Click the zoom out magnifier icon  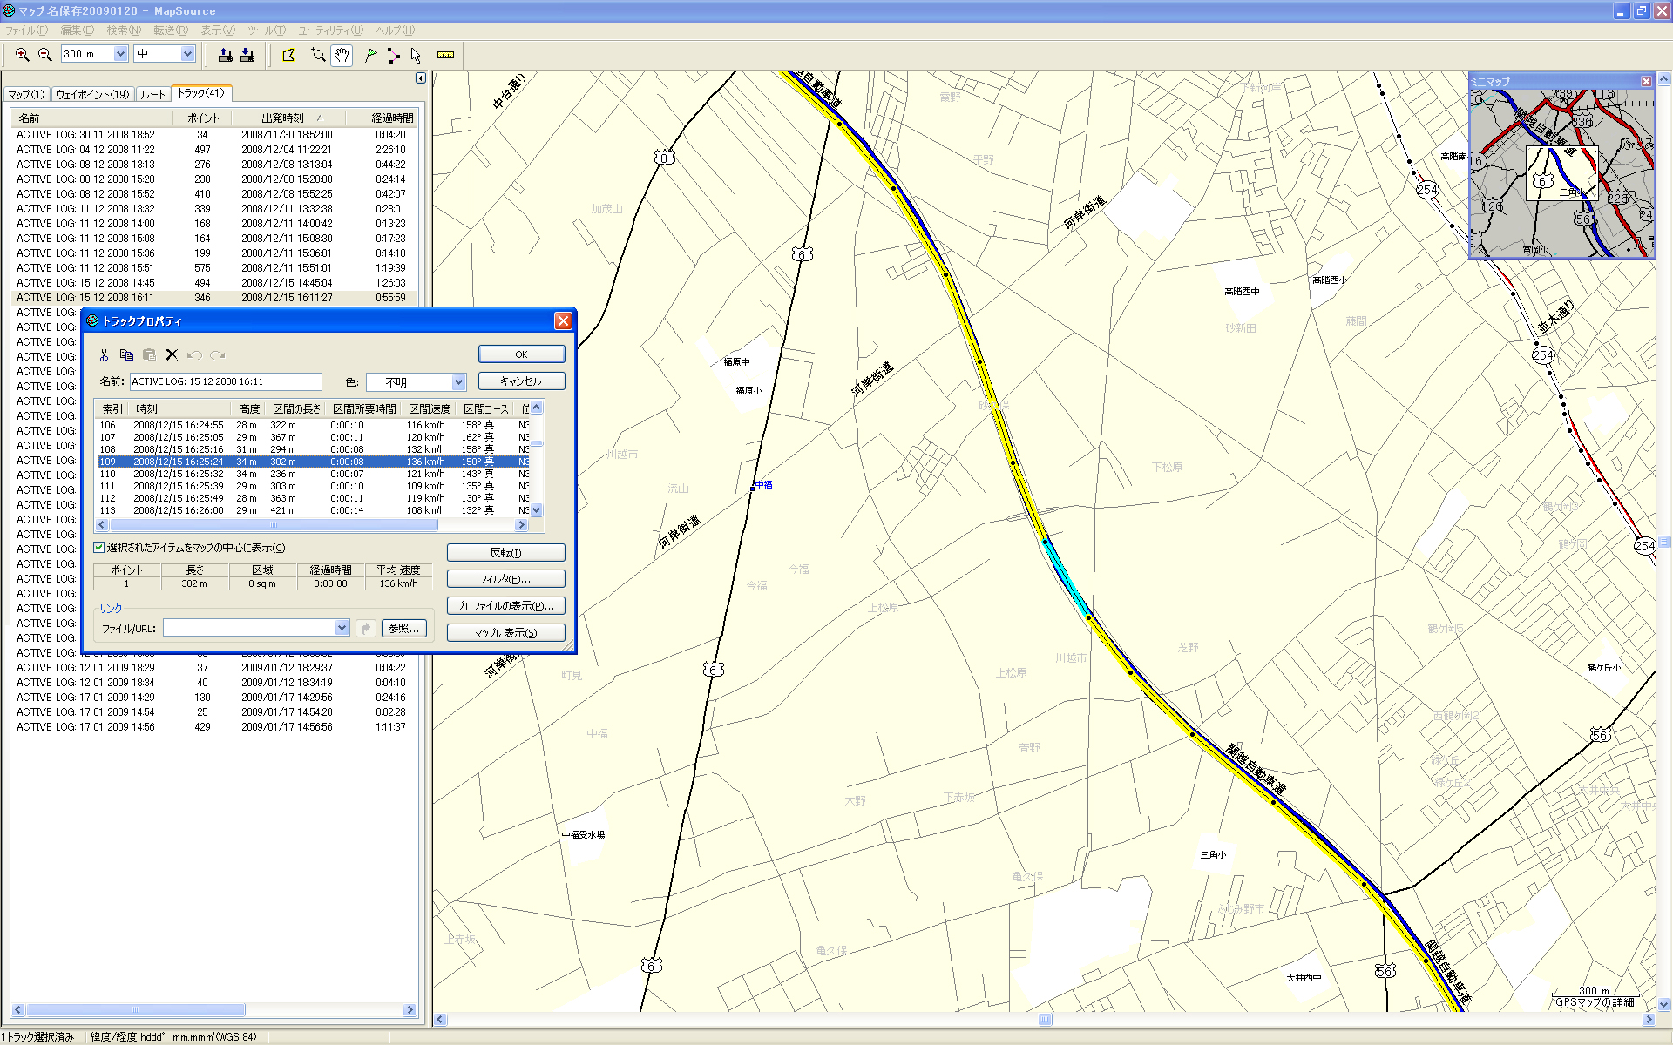click(x=45, y=55)
